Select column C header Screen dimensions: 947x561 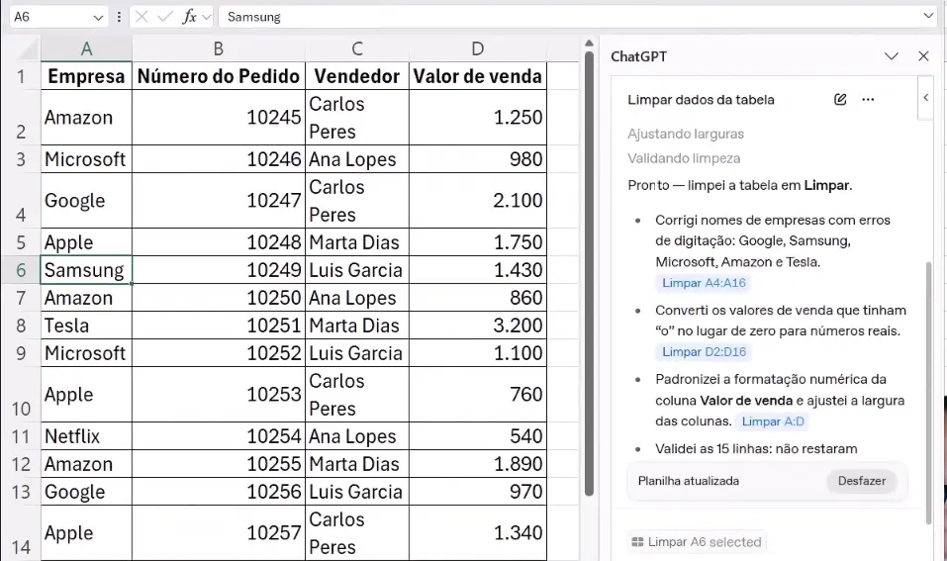[x=357, y=48]
